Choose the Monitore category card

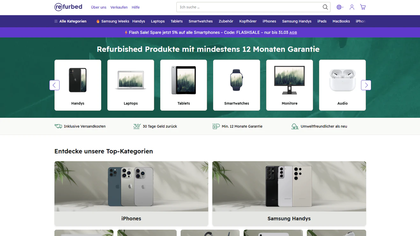[x=289, y=85]
